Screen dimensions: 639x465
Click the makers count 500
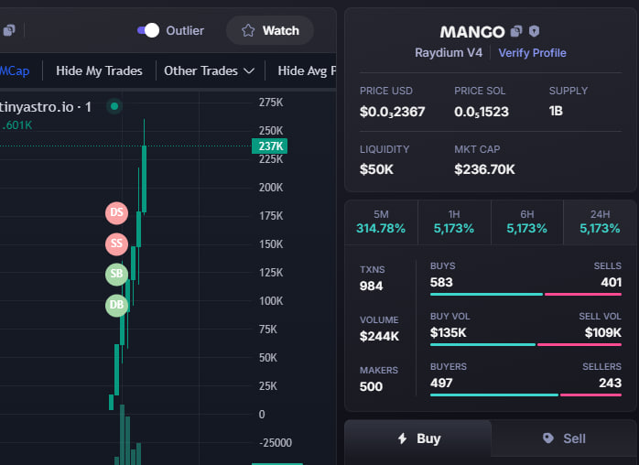(371, 387)
